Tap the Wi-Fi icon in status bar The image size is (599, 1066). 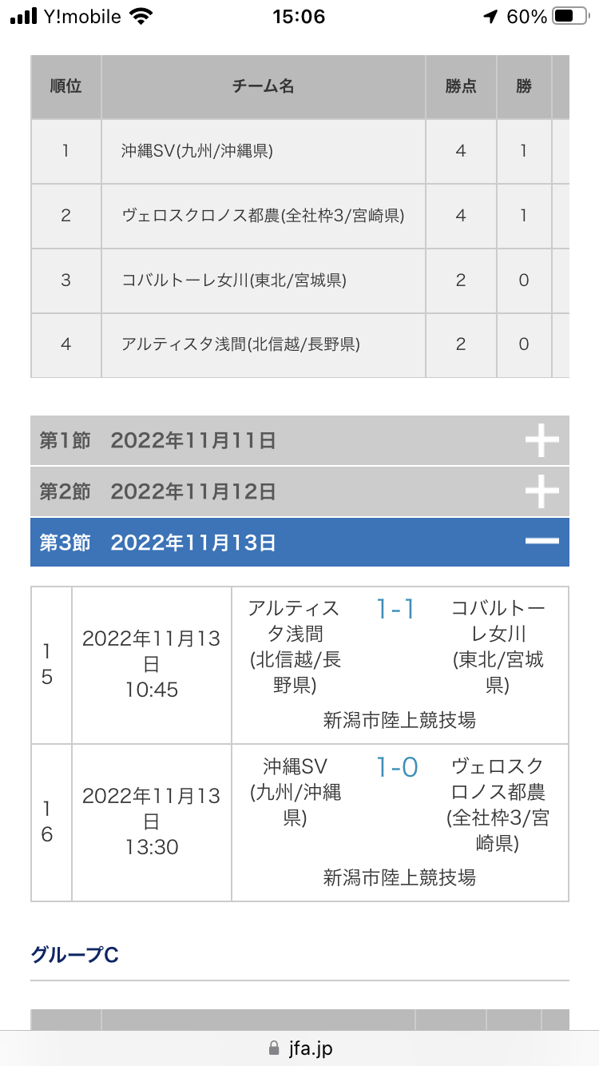point(141,17)
